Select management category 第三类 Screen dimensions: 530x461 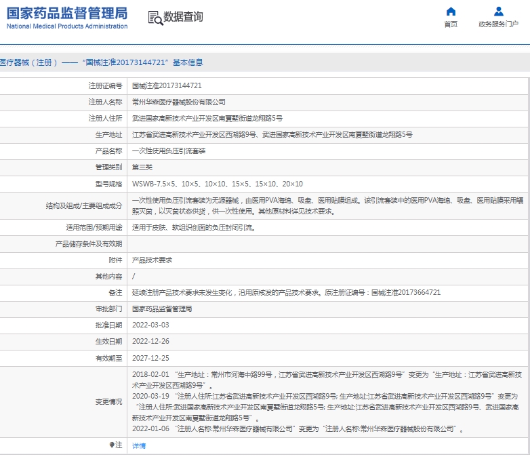point(142,167)
